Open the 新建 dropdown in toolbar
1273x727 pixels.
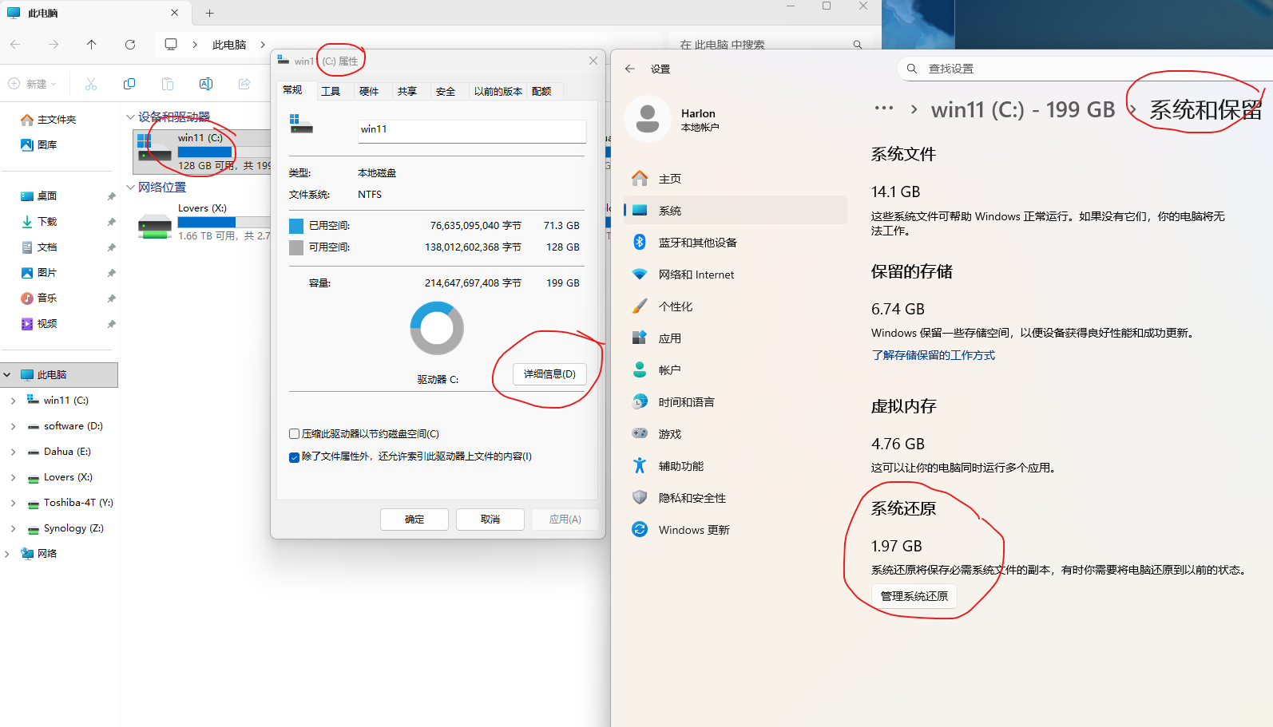point(33,84)
